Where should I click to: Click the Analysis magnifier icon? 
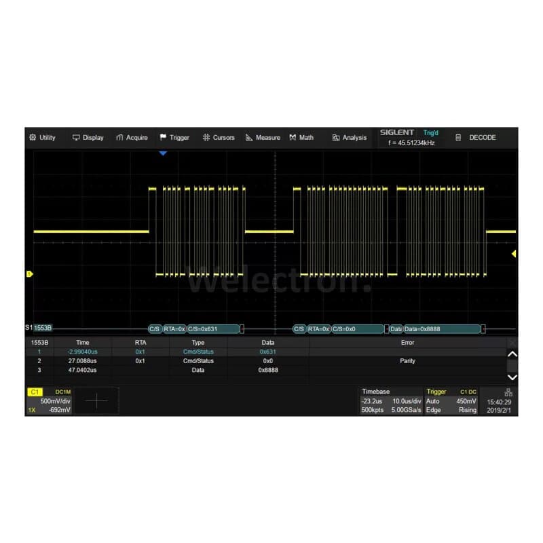335,138
